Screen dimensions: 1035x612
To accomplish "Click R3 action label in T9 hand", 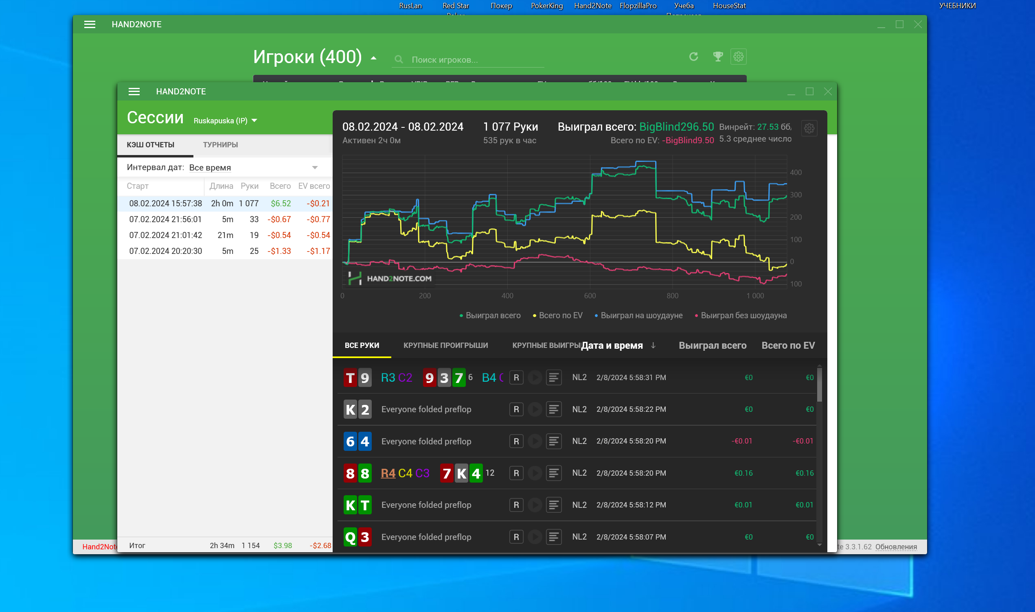I will pyautogui.click(x=388, y=378).
